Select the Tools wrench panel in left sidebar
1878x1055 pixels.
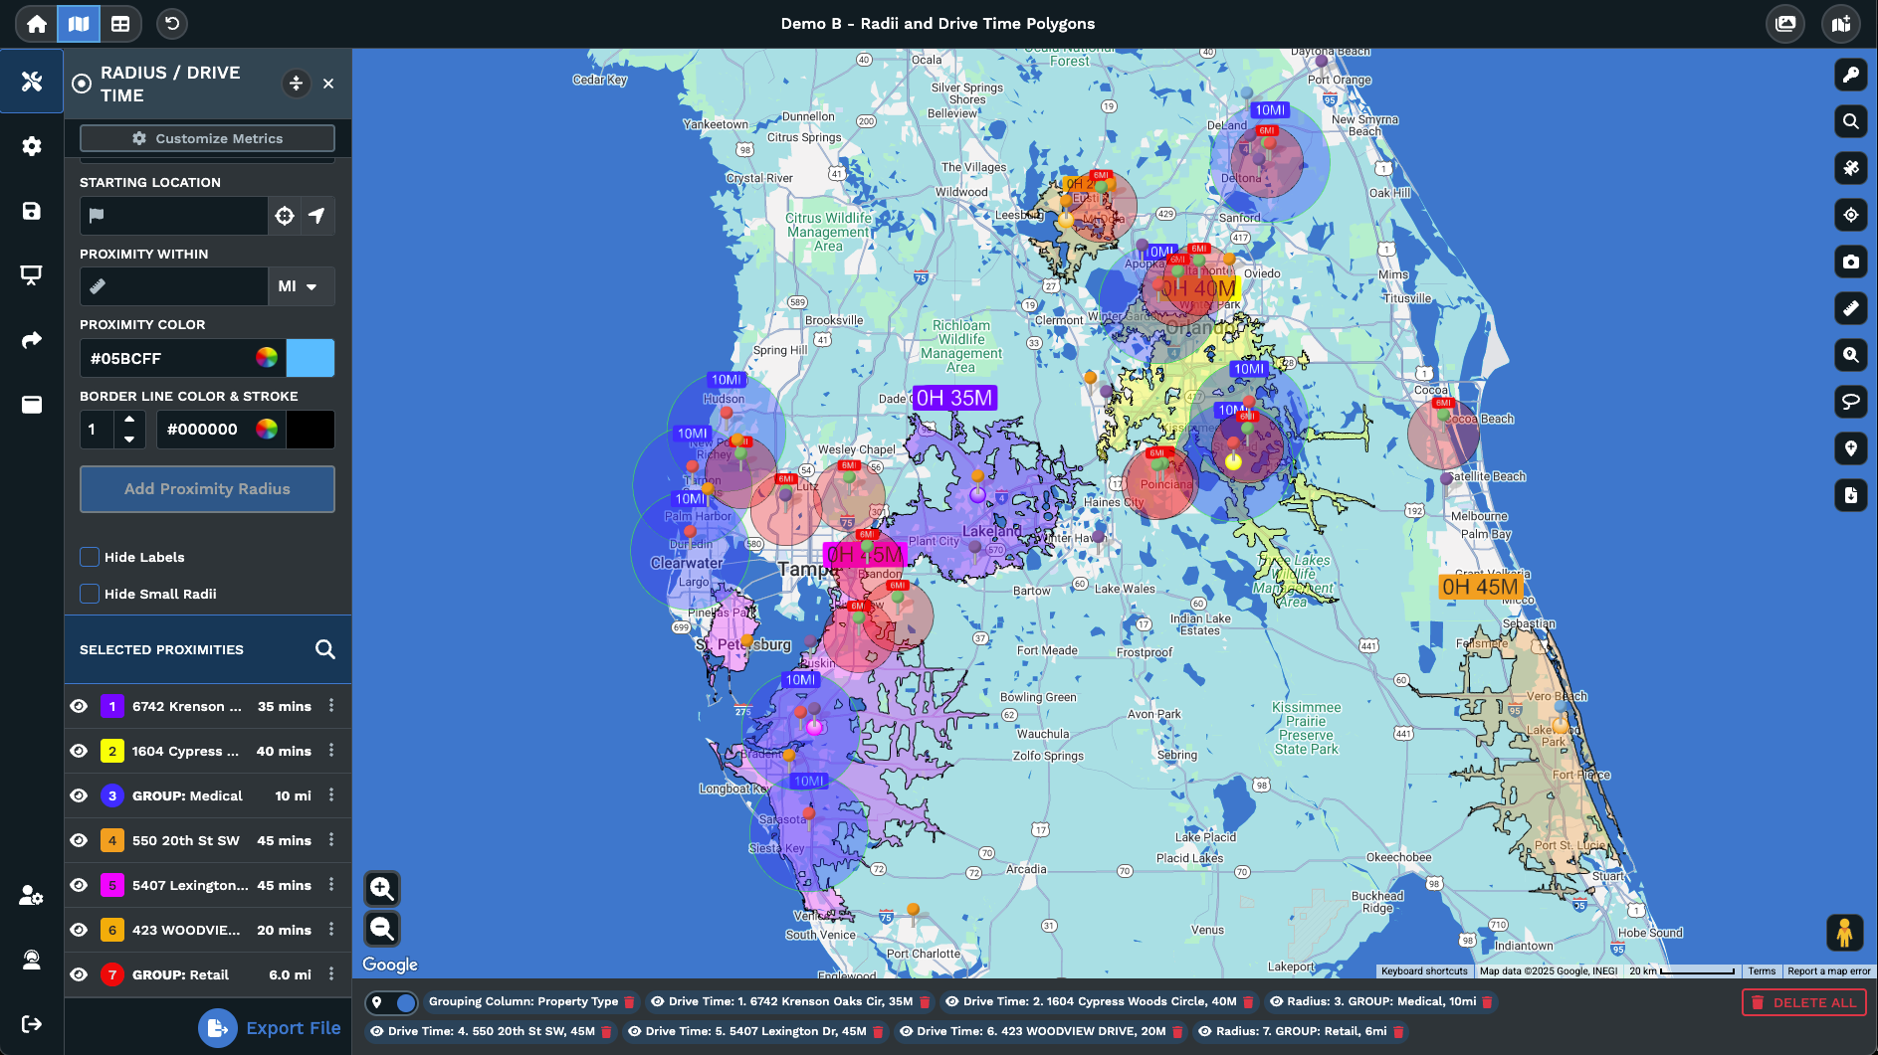point(31,82)
